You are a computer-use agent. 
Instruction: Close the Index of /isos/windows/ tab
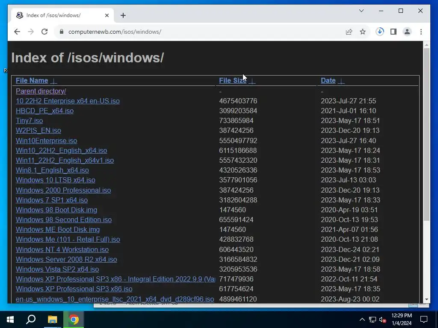tap(107, 15)
